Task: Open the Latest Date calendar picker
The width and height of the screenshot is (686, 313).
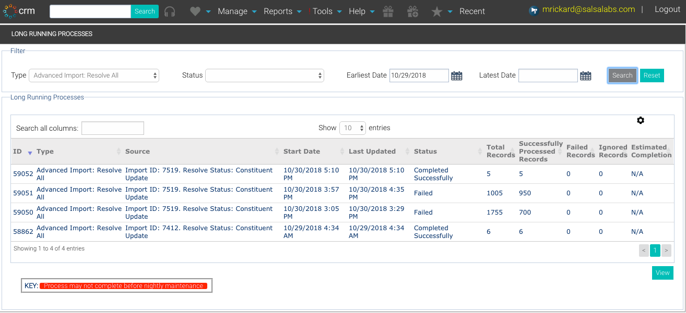Action: pos(586,76)
